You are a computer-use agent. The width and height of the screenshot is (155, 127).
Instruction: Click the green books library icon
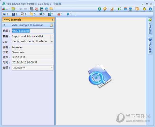pyautogui.click(x=119, y=9)
